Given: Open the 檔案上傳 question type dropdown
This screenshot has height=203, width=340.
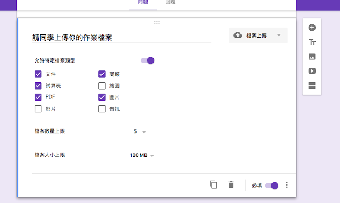Looking at the screenshot, I should point(258,36).
